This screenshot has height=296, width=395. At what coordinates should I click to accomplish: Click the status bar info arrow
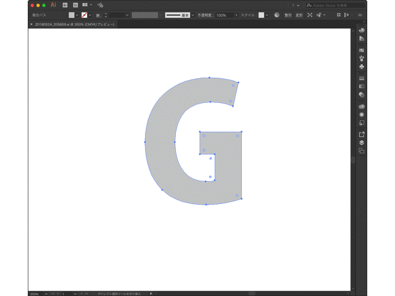(x=151, y=294)
